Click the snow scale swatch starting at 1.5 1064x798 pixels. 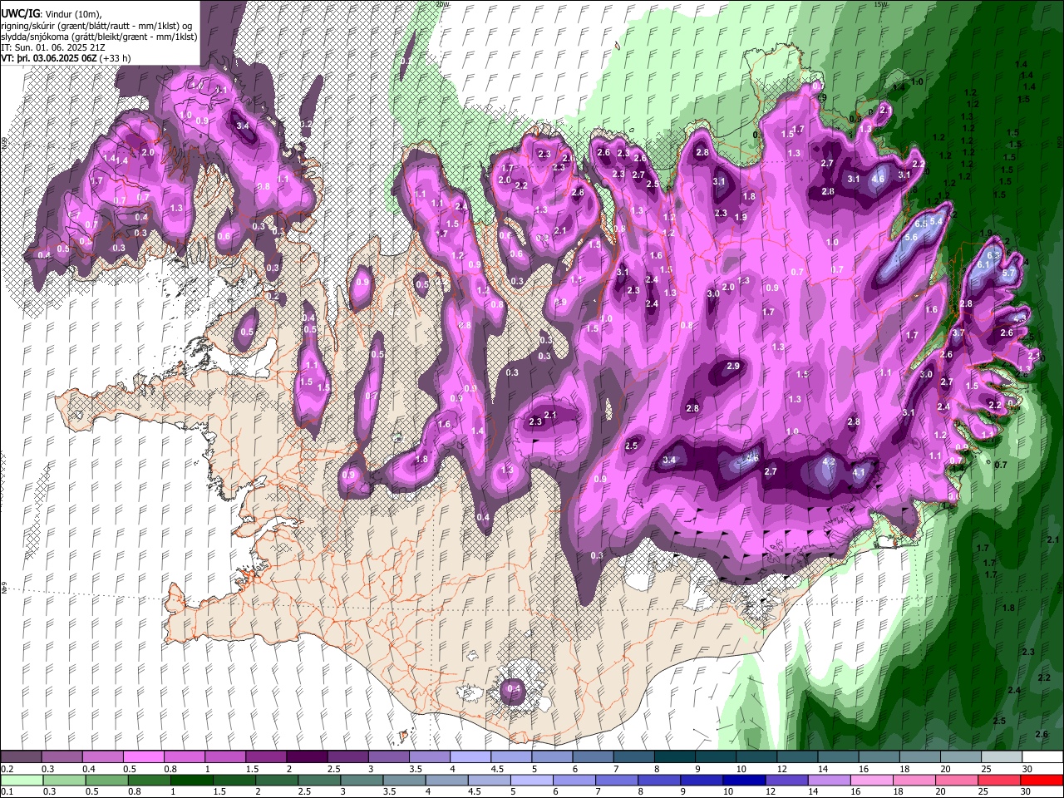tap(265, 757)
